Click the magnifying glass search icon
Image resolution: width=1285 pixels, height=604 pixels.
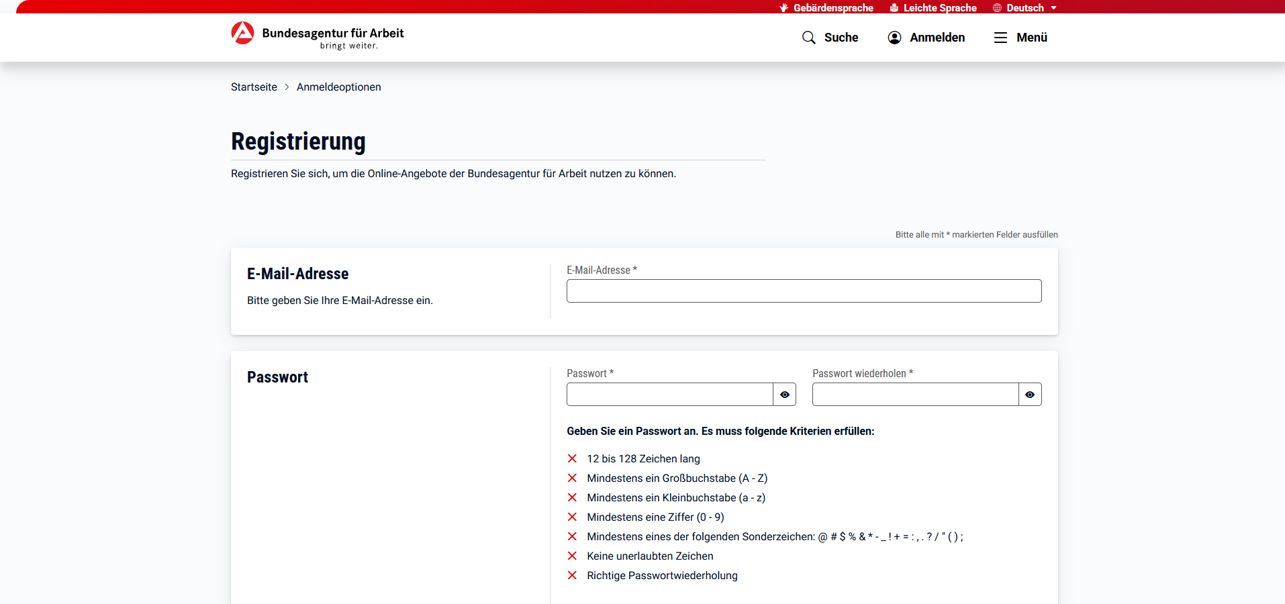[808, 38]
